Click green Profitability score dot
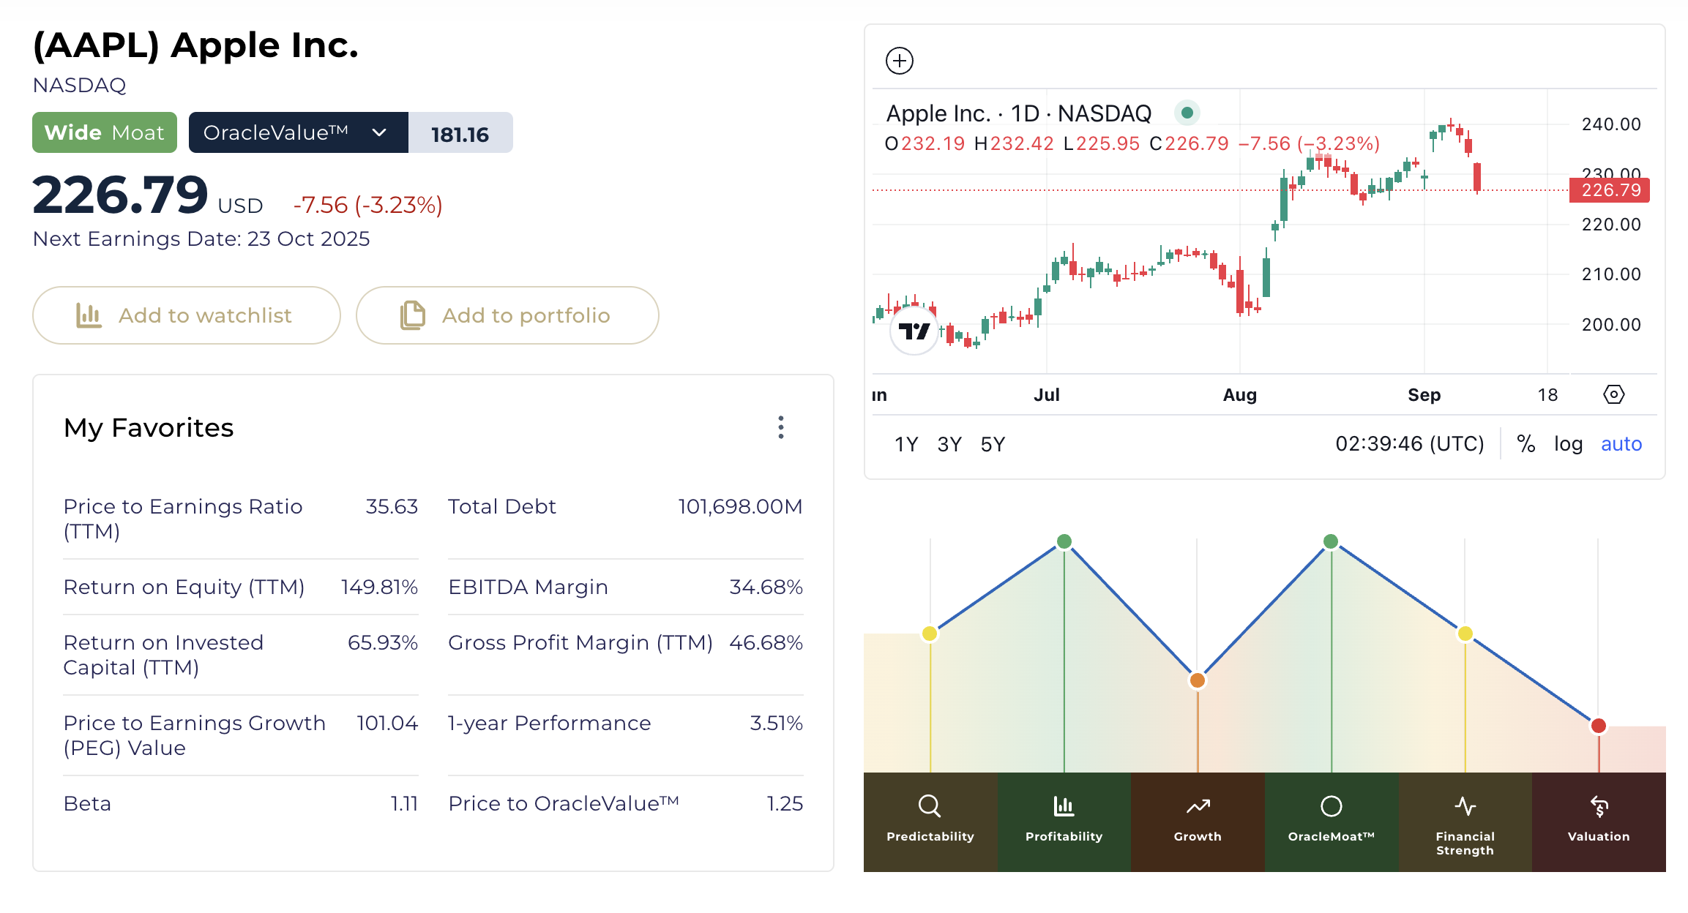 1064,541
